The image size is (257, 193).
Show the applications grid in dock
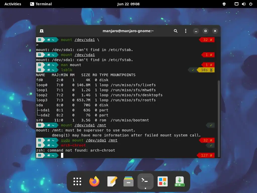point(77,181)
